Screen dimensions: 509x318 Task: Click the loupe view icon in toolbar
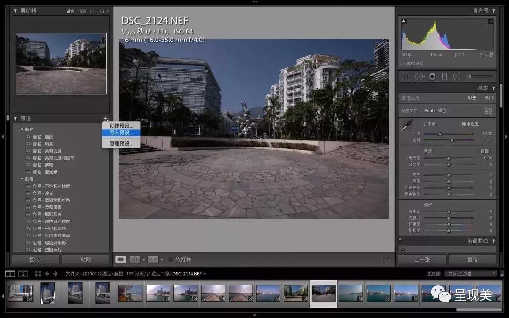pyautogui.click(x=121, y=260)
